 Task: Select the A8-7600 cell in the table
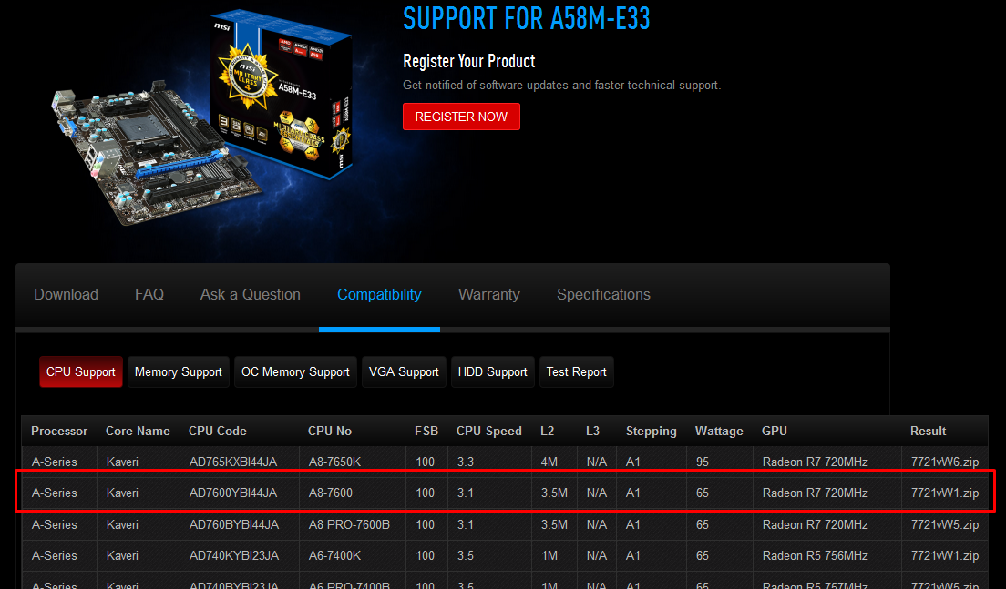[330, 493]
